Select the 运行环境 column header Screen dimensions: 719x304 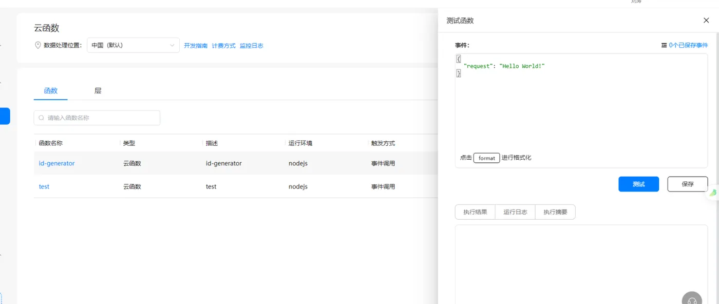(300, 143)
